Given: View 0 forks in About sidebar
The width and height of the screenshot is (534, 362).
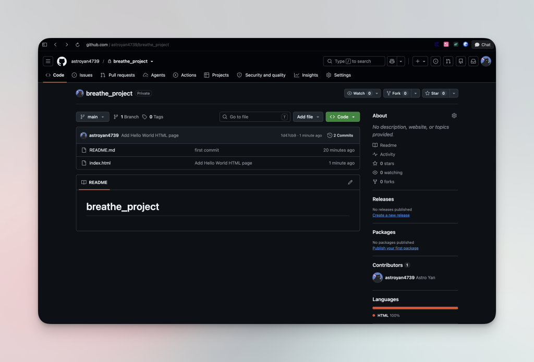Looking at the screenshot, I should pos(383,182).
